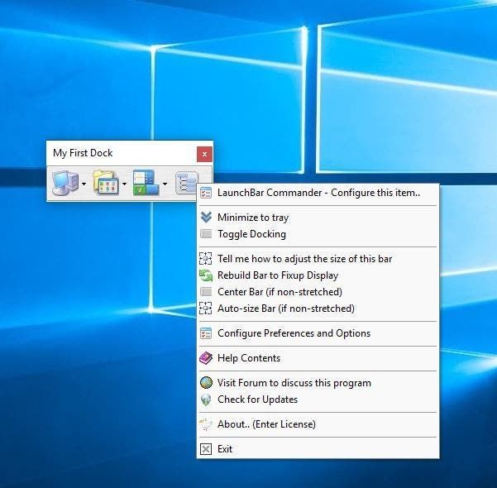
Task: Open the folder browser dock icon
Action: click(106, 182)
